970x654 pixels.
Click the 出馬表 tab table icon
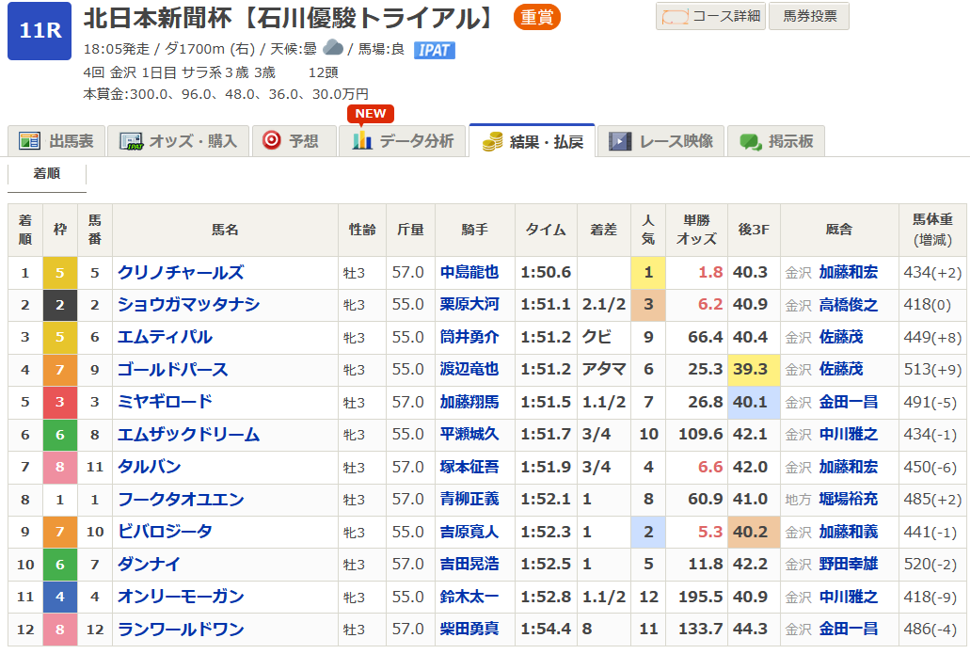[30, 141]
